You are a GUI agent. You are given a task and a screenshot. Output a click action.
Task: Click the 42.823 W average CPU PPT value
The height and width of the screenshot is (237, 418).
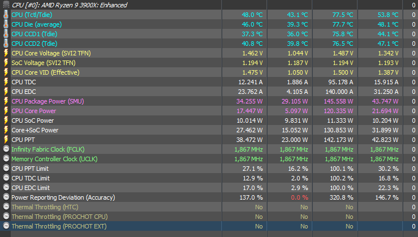click(385, 140)
